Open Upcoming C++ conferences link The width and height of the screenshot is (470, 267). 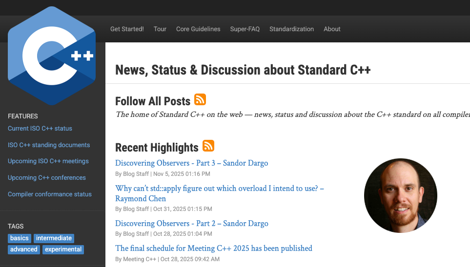pyautogui.click(x=47, y=178)
